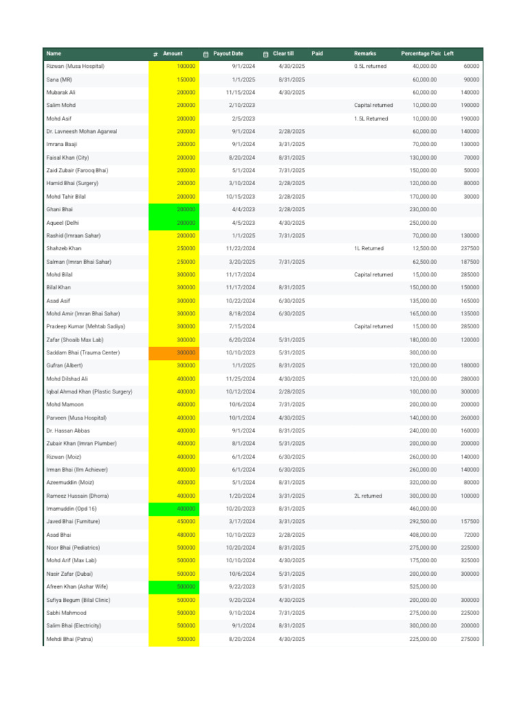Image resolution: width=526 pixels, height=702 pixels.
Task: Click Dr. Lavneesh Mohan Agarwal name
Action: coord(82,132)
